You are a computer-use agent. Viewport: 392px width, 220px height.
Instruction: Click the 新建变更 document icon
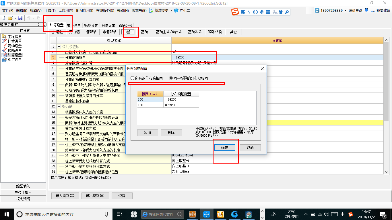pos(151,11)
